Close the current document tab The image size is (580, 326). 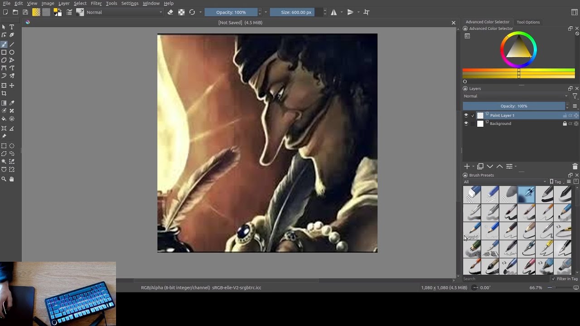[x=453, y=23]
